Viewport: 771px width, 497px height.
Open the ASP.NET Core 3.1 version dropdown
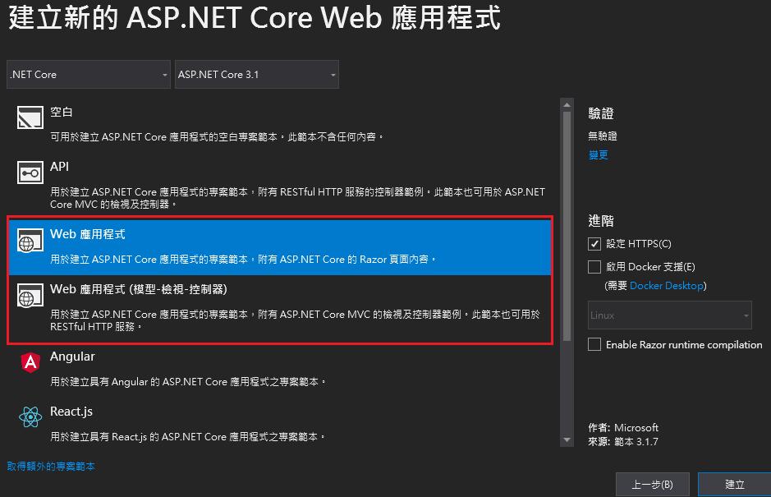point(257,74)
